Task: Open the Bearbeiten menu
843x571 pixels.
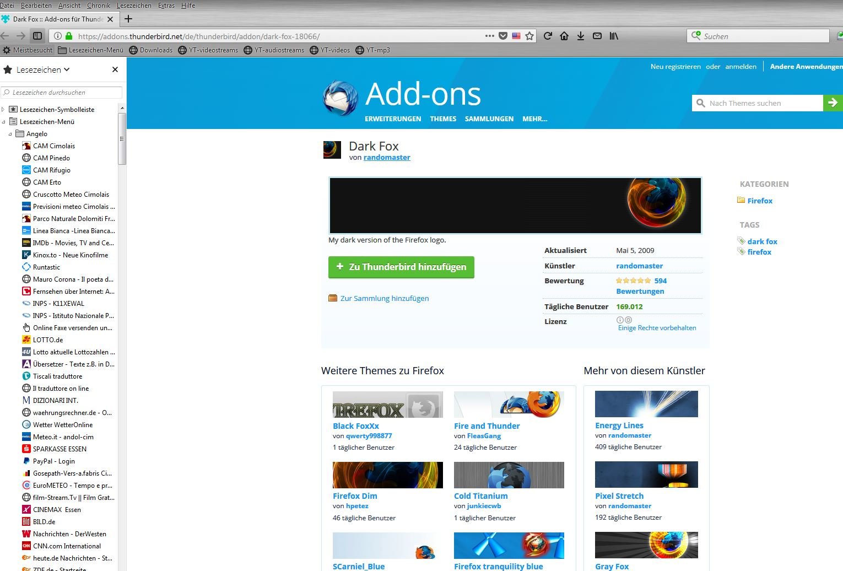Action: coord(36,6)
